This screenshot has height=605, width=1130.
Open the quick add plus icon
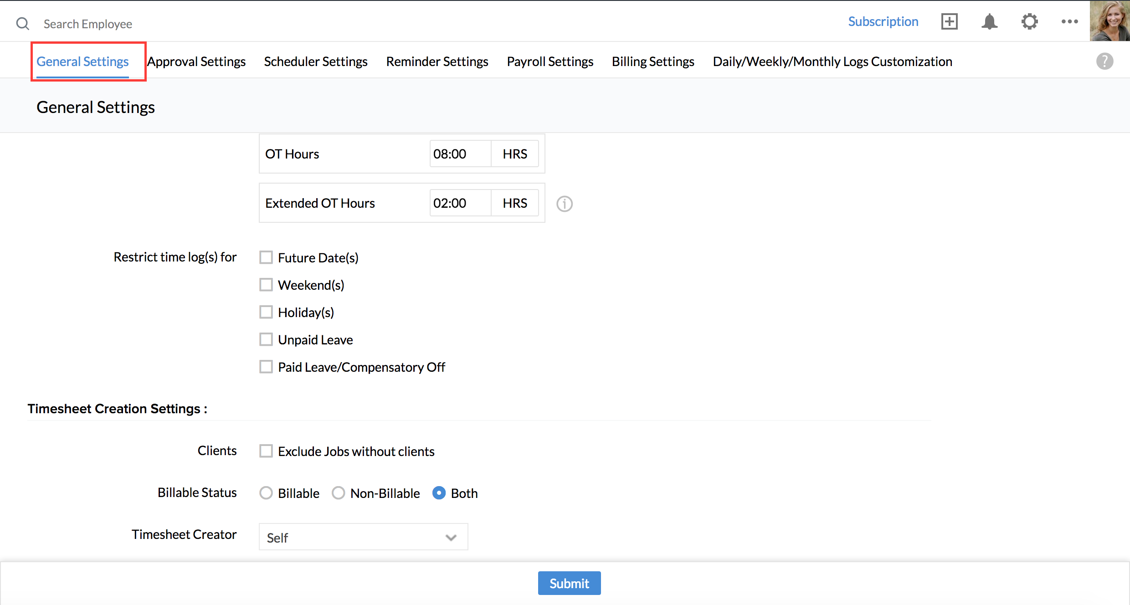949,21
